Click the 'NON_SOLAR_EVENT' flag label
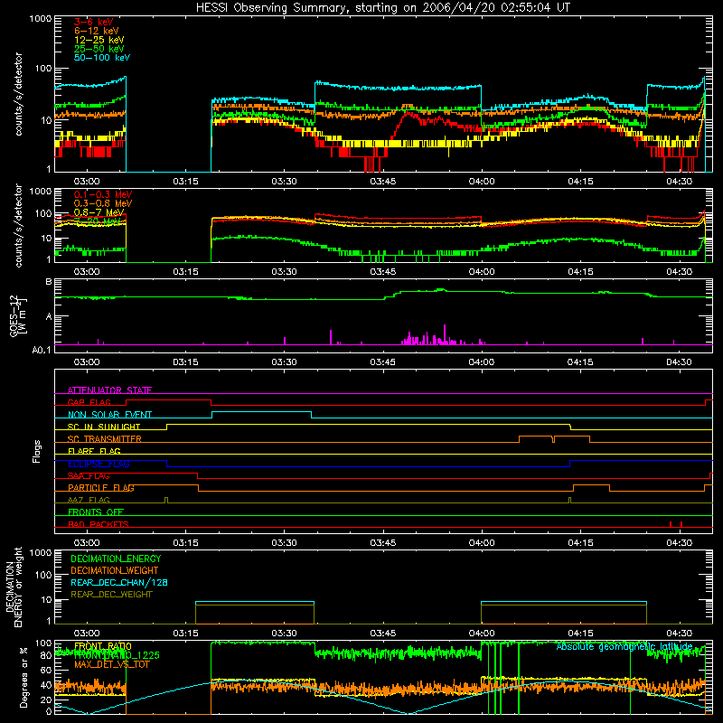 point(109,415)
